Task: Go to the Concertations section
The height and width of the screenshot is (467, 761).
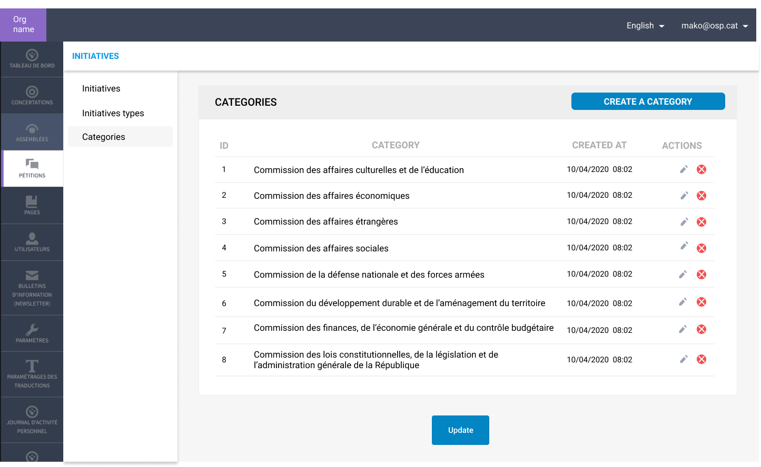Action: pos(32,96)
